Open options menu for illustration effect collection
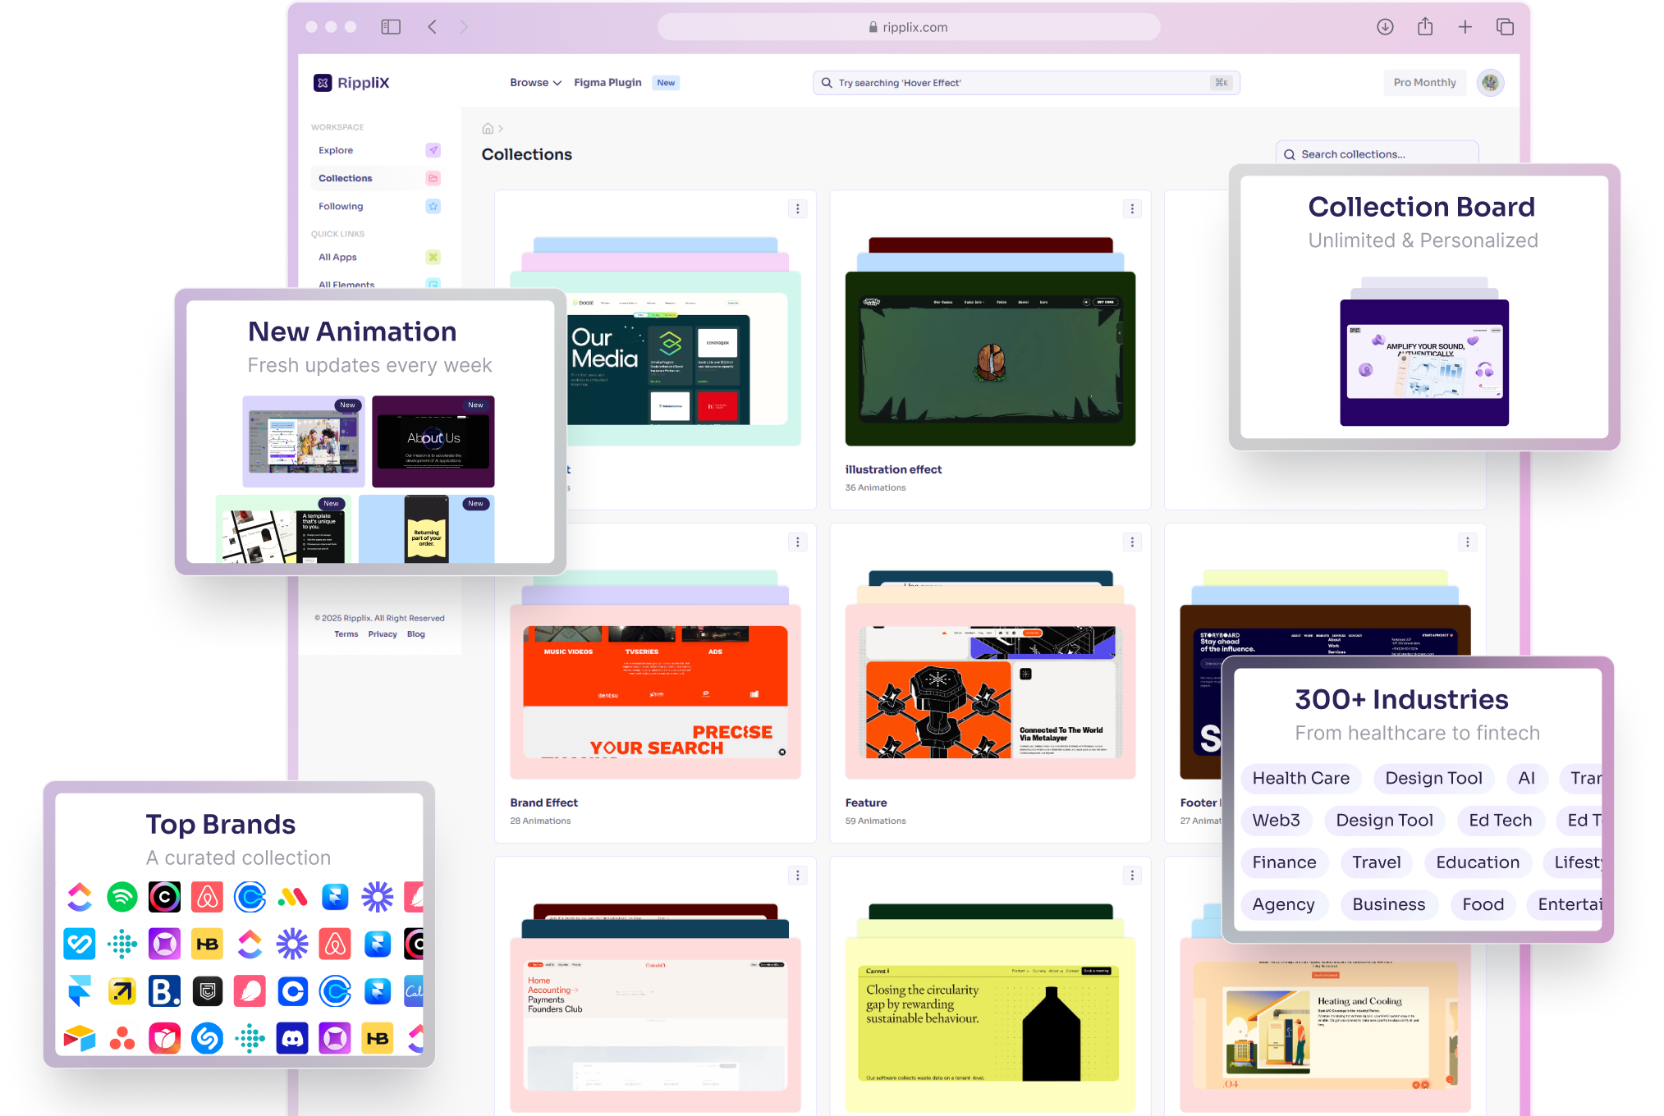 pyautogui.click(x=1132, y=209)
